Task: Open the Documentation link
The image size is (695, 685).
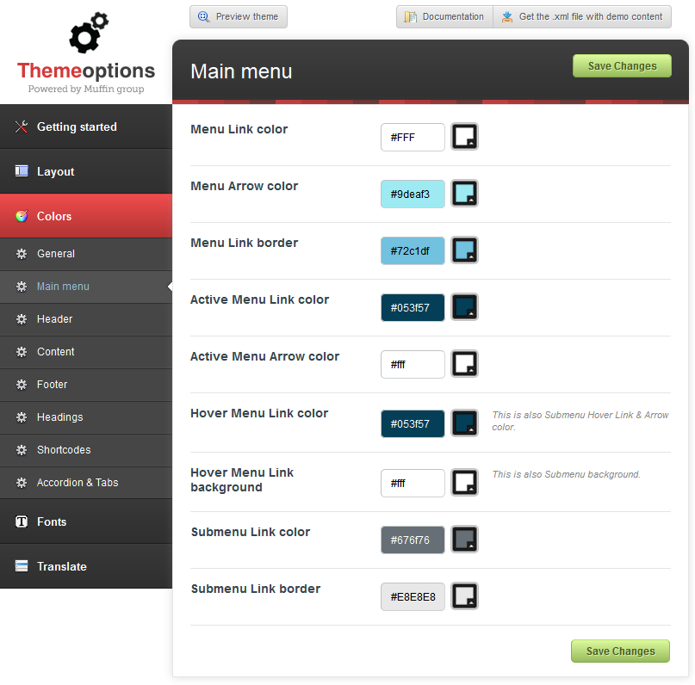Action: click(x=444, y=16)
